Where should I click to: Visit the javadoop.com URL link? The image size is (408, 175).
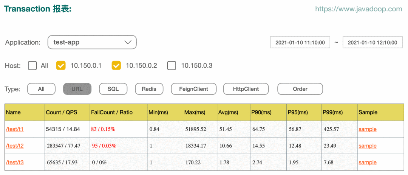tap(359, 9)
